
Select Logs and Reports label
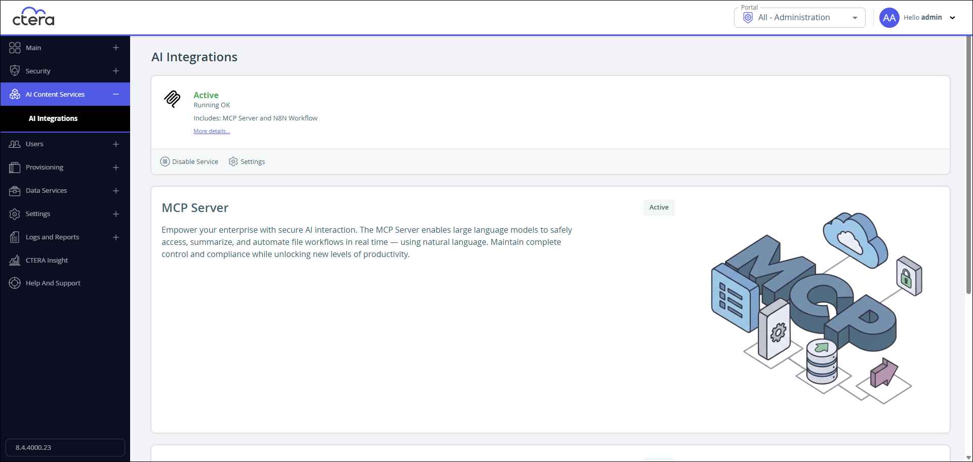pyautogui.click(x=52, y=237)
